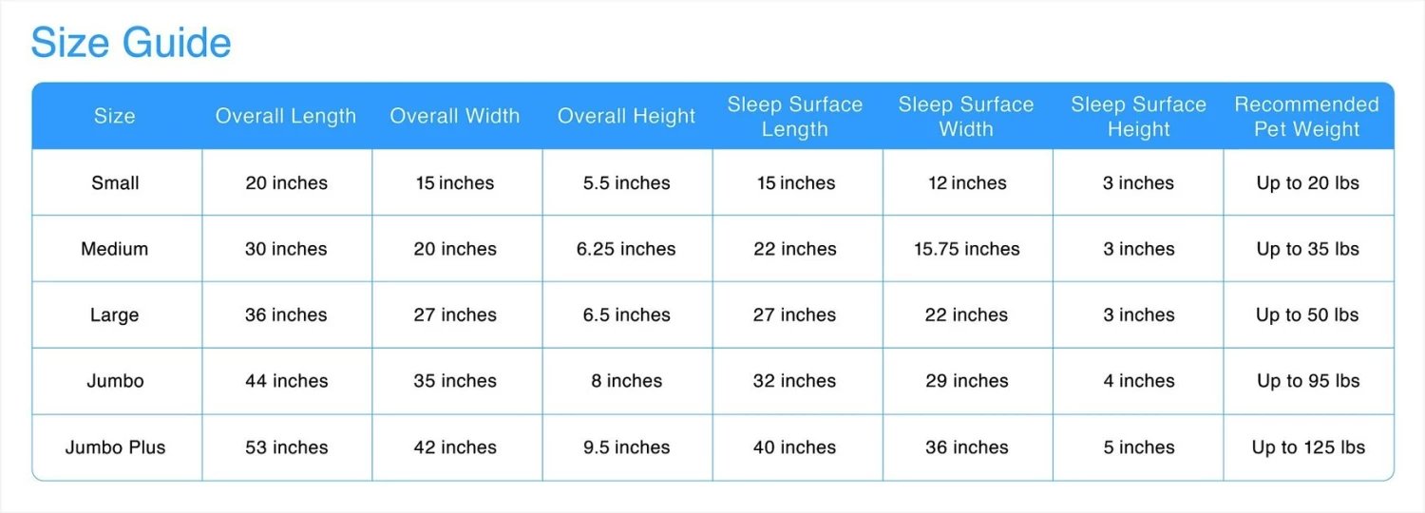Click the Recommended Pet Weight header
1425x513 pixels.
click(x=1307, y=117)
